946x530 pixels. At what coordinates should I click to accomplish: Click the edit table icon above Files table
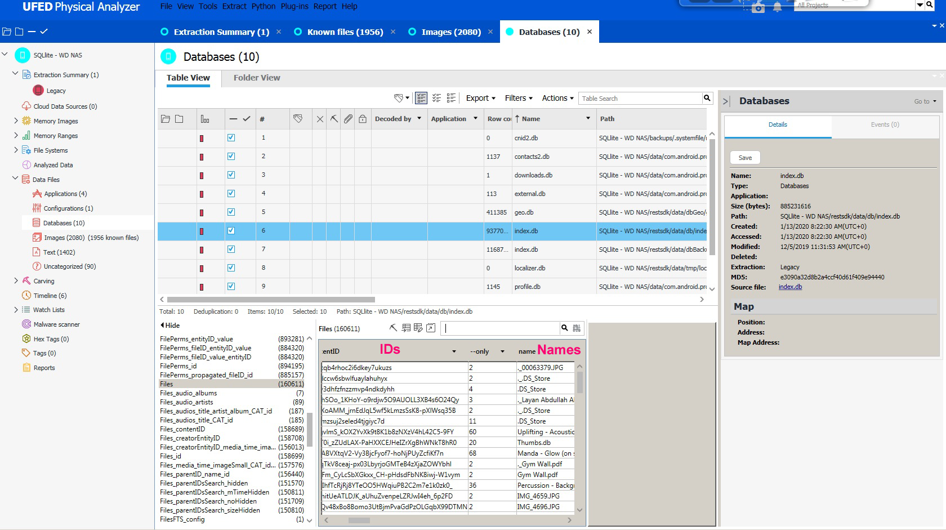[x=418, y=328]
